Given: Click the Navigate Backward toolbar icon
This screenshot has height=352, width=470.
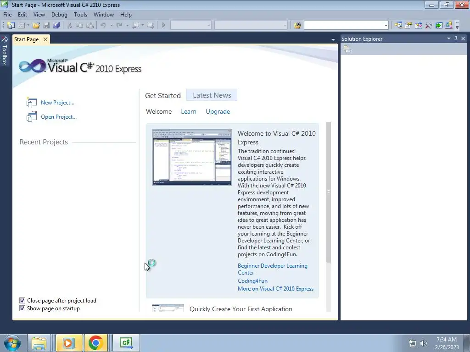Looking at the screenshot, I should [136, 26].
